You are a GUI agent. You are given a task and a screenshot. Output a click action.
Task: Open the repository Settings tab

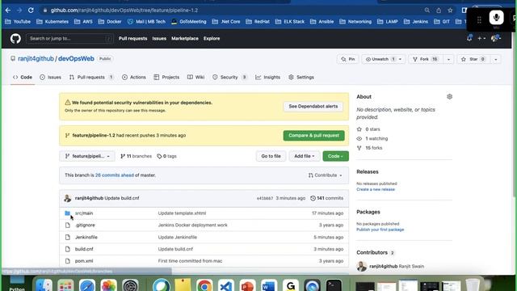click(x=301, y=78)
